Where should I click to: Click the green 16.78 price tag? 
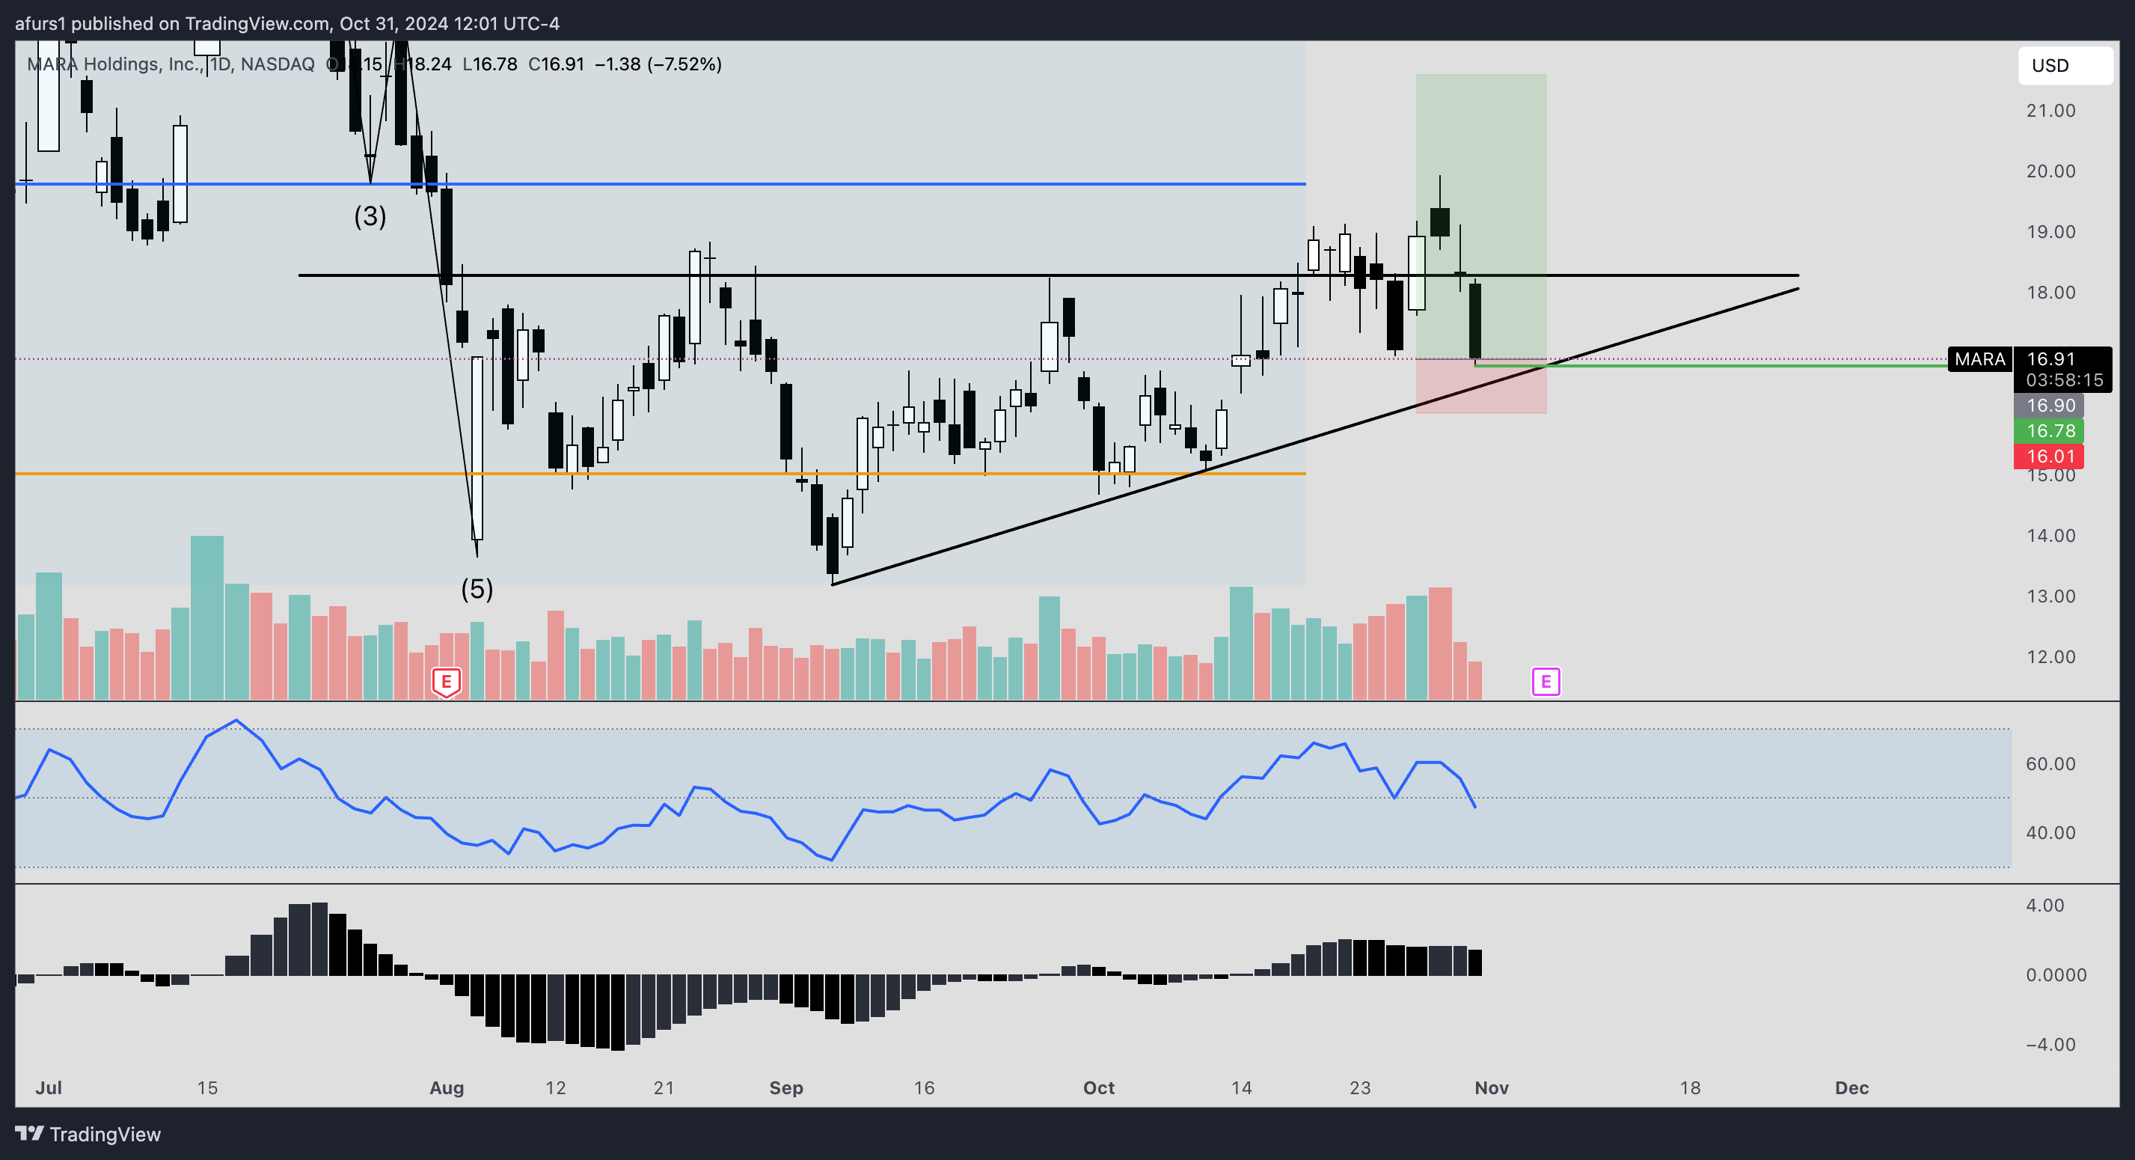pos(2049,430)
